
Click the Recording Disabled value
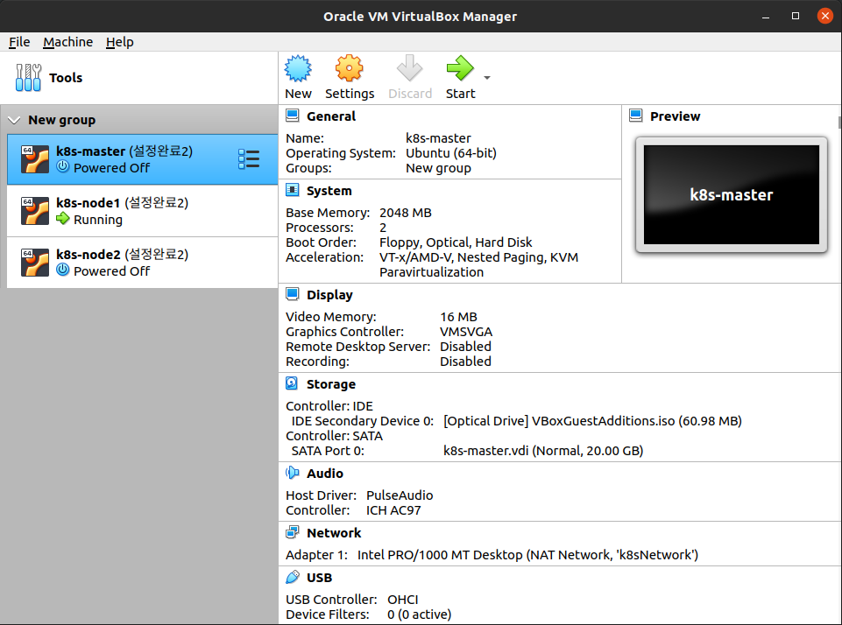465,362
